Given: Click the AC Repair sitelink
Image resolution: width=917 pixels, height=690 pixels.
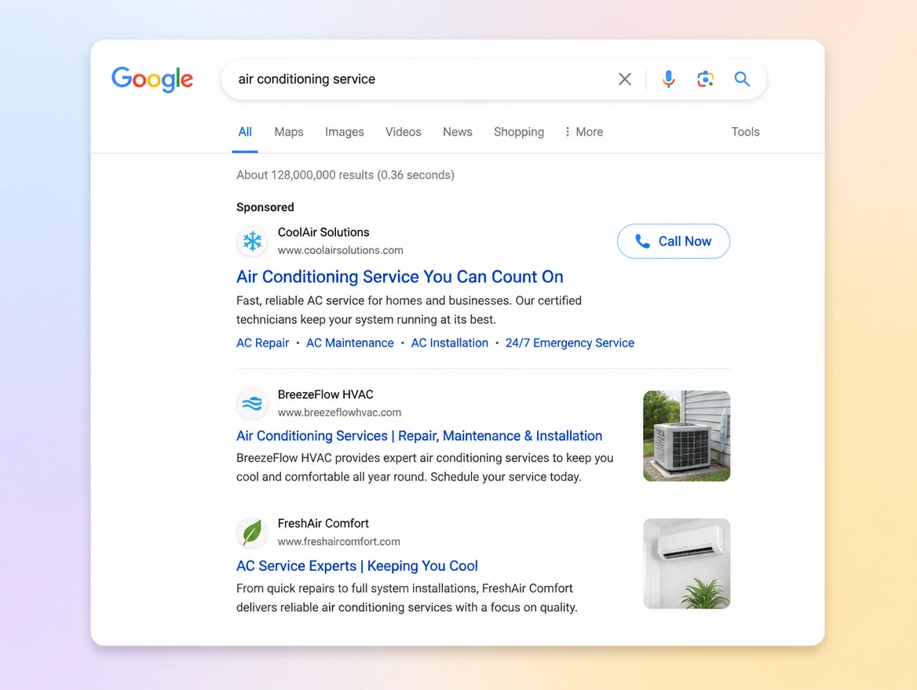Looking at the screenshot, I should tap(262, 343).
